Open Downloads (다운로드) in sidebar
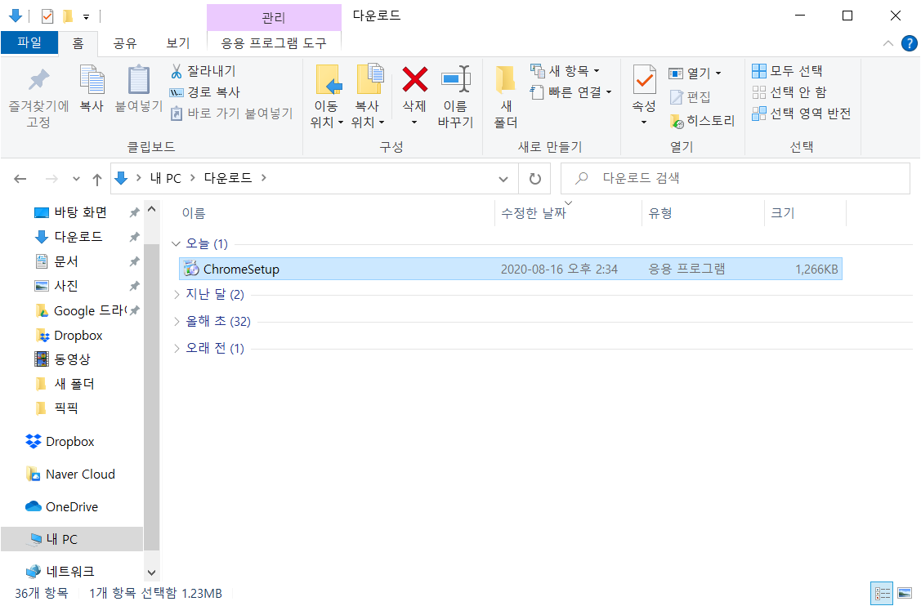The height and width of the screenshot is (606, 921). (78, 237)
